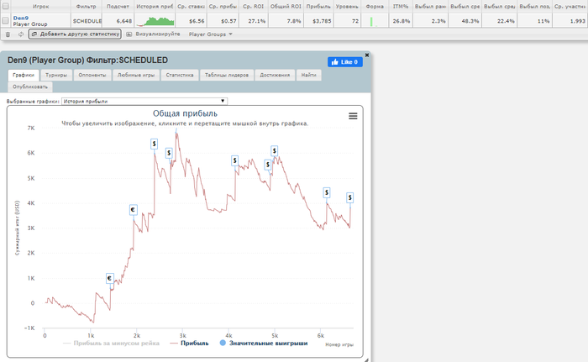Click the € win marker near 1K profit
The width and height of the screenshot is (588, 362).
pyautogui.click(x=109, y=278)
